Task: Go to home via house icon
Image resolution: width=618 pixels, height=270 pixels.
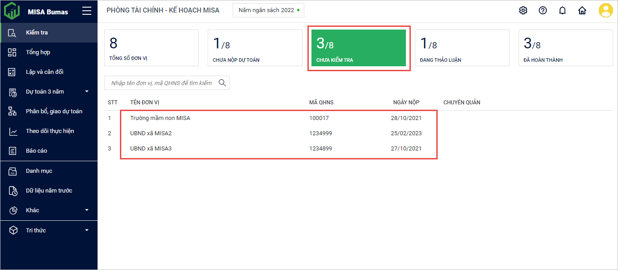Action: click(582, 11)
